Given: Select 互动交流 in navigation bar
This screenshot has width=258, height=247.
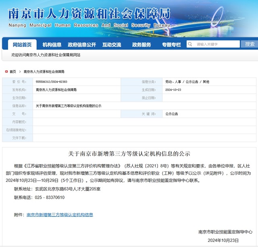Looking at the screenshot, I should coord(112,45).
